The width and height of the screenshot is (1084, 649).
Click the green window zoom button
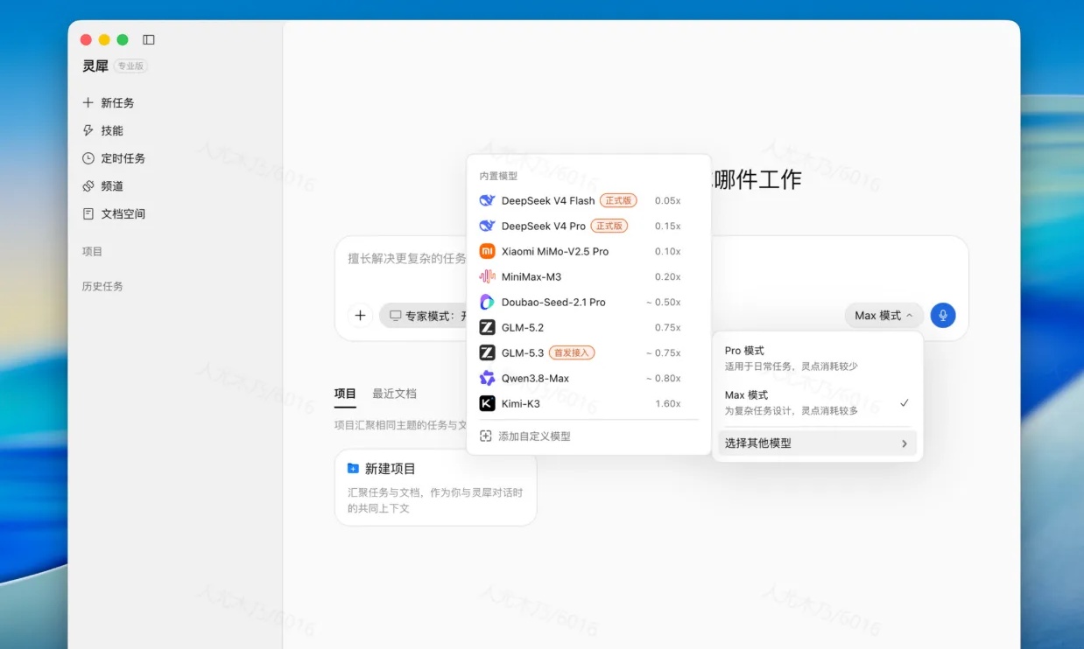(123, 39)
